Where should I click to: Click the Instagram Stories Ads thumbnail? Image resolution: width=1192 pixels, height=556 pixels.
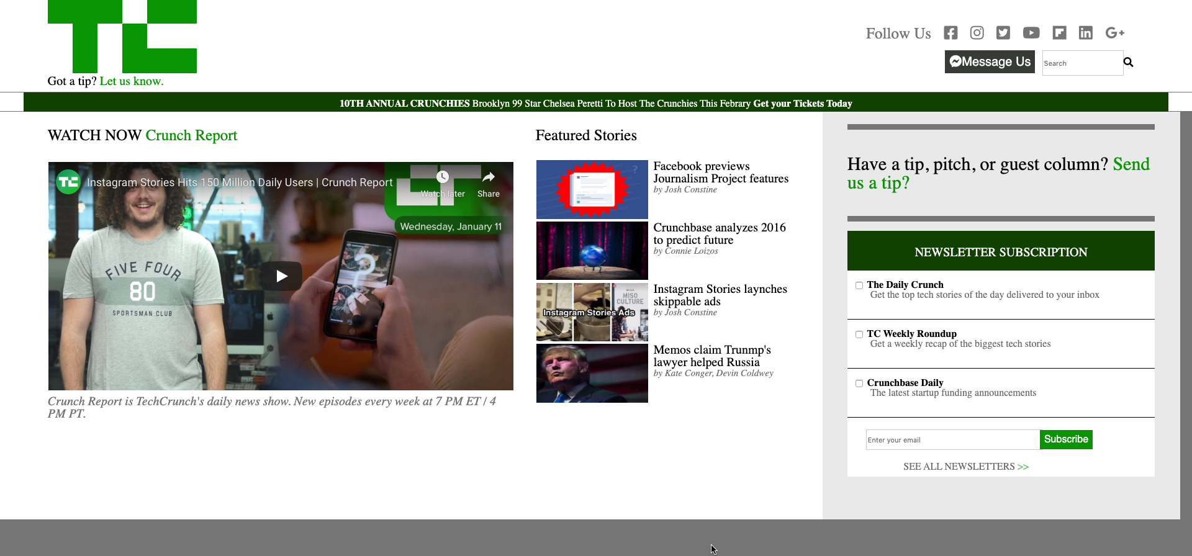(x=592, y=312)
